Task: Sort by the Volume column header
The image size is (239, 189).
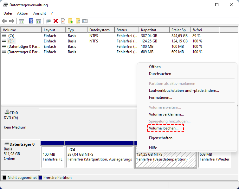Action: tap(21, 30)
